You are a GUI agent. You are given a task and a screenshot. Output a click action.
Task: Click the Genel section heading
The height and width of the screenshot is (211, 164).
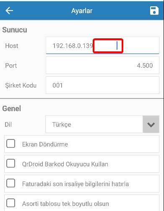[x=12, y=109]
